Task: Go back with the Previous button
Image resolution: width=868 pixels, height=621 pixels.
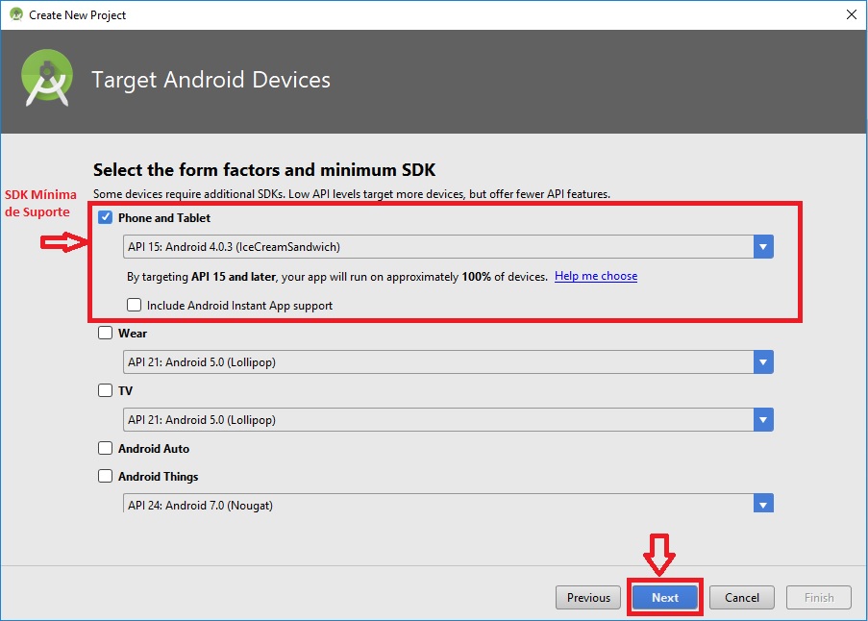Action: [x=588, y=597]
